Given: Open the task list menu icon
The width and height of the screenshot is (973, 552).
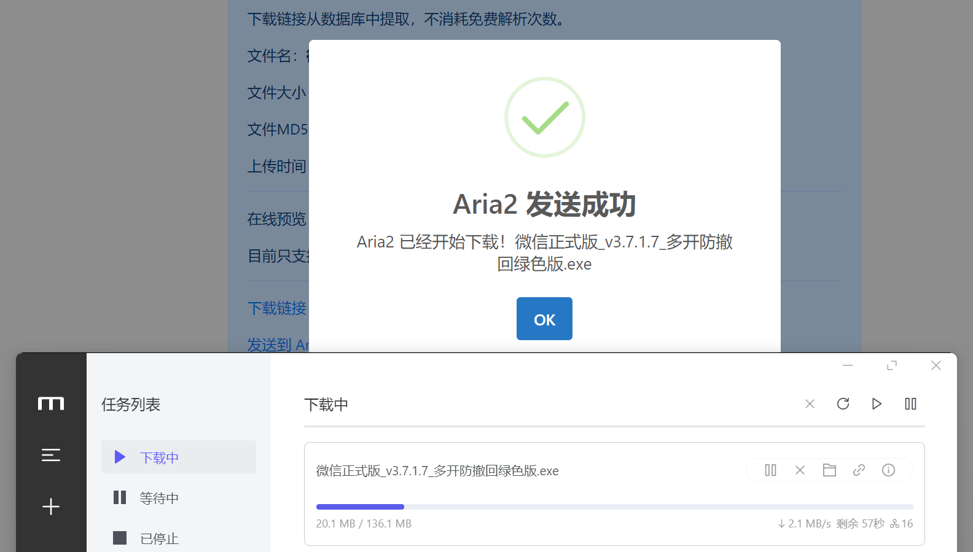Looking at the screenshot, I should click(51, 455).
